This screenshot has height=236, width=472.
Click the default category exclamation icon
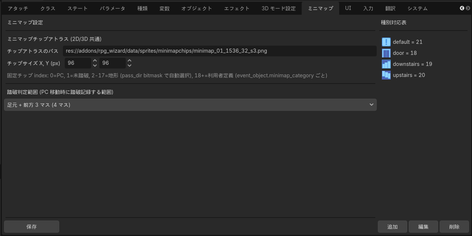click(386, 42)
